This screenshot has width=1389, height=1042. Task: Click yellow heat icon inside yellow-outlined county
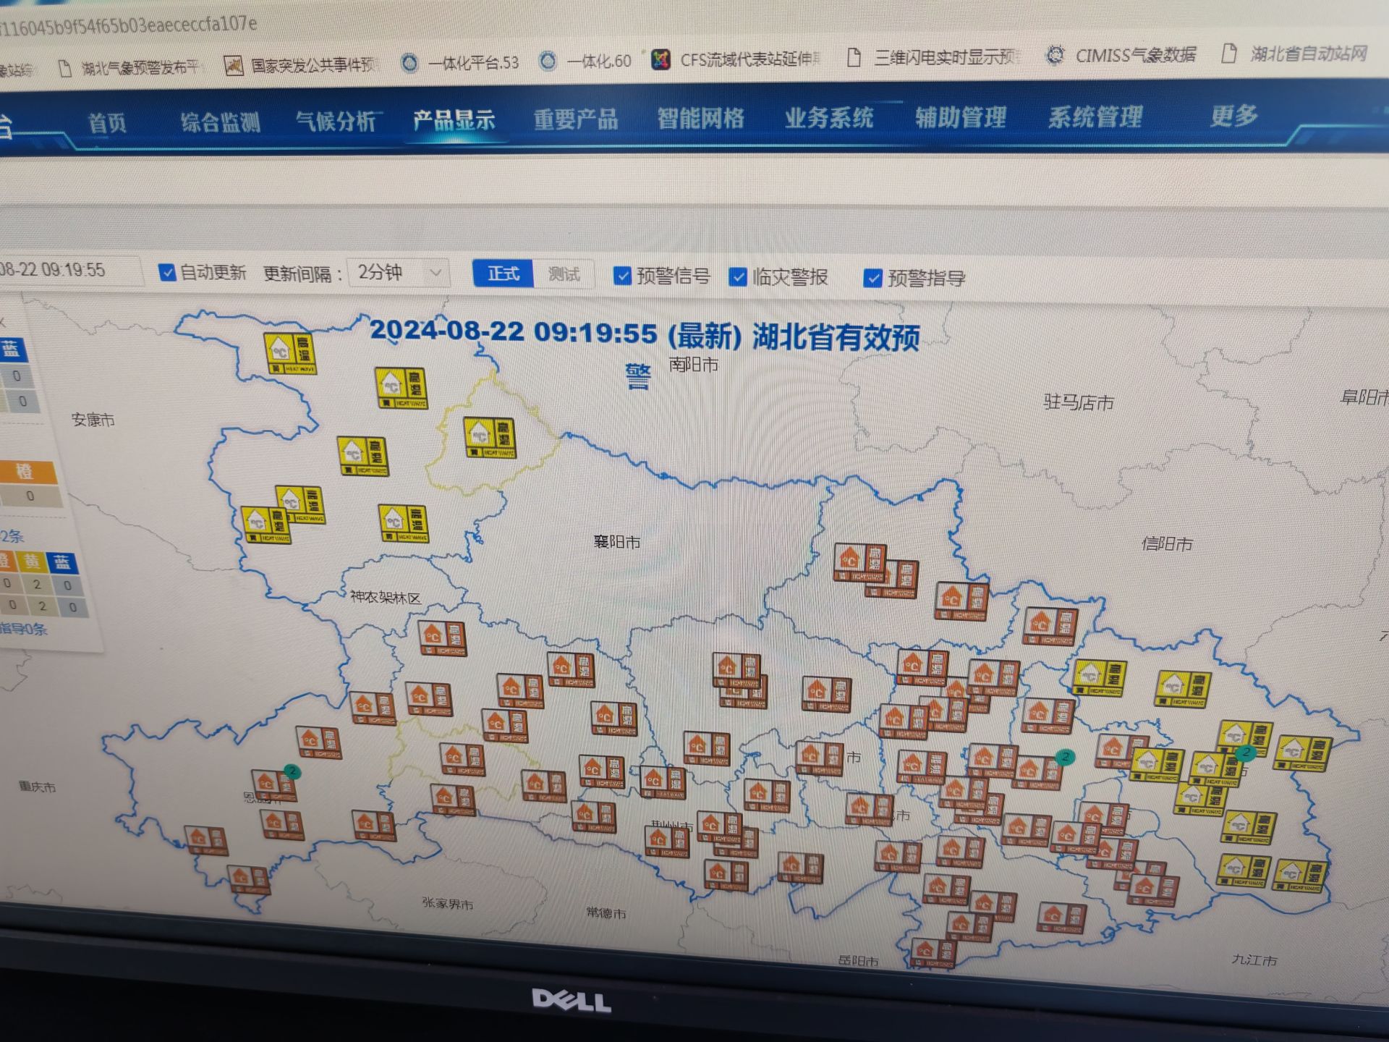coord(490,437)
